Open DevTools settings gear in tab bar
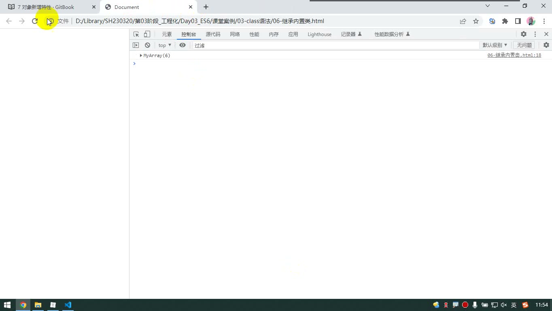 [x=524, y=34]
